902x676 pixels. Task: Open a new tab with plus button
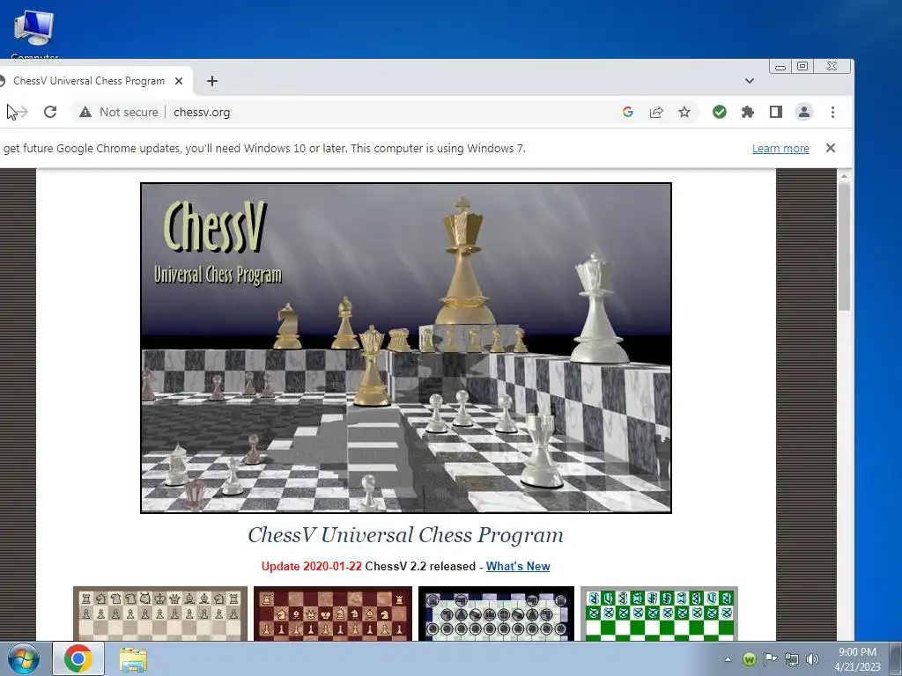[x=212, y=81]
